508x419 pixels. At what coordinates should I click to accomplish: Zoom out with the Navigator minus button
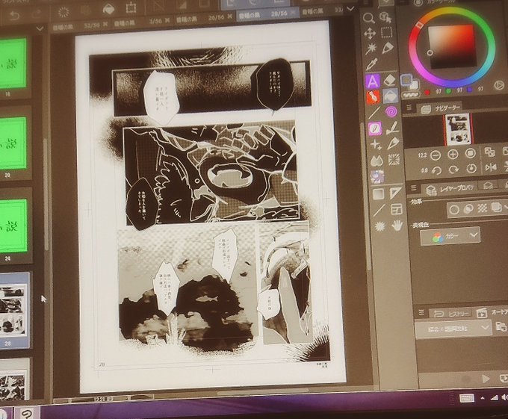436,155
